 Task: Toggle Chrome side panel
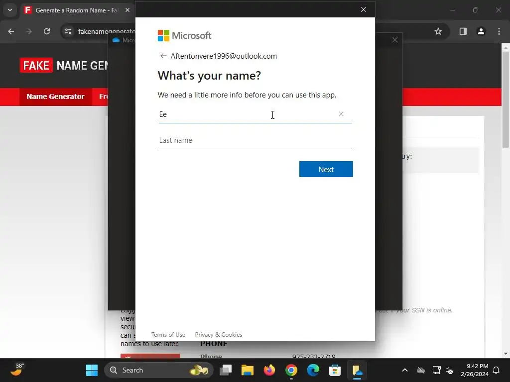[x=463, y=31]
